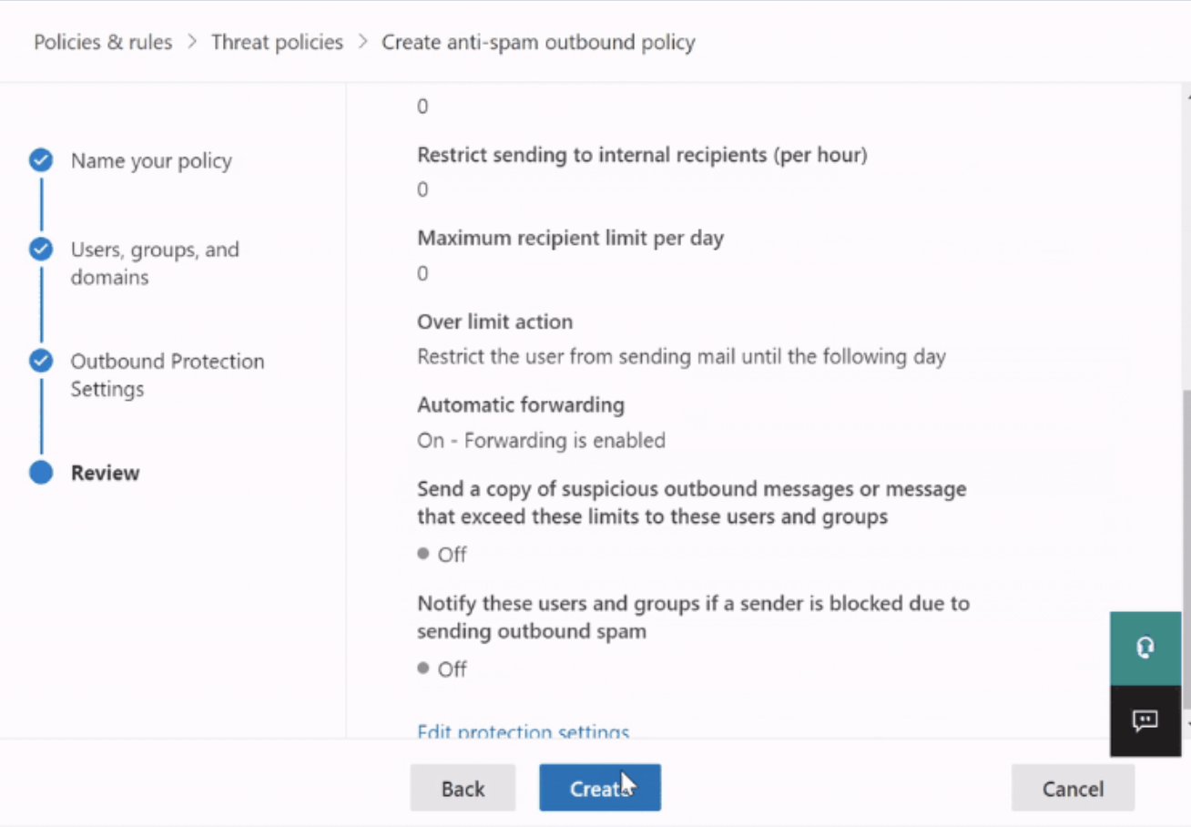Image resolution: width=1191 pixels, height=827 pixels.
Task: Click the checkmark icon beside Name your policy
Action: pos(40,159)
